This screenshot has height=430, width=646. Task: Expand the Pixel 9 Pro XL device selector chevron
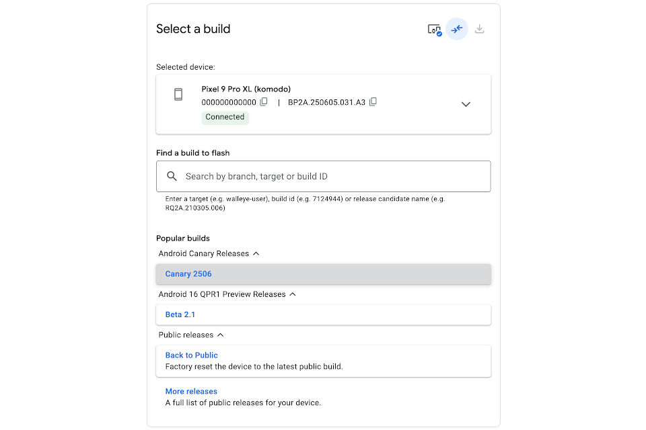pyautogui.click(x=466, y=104)
